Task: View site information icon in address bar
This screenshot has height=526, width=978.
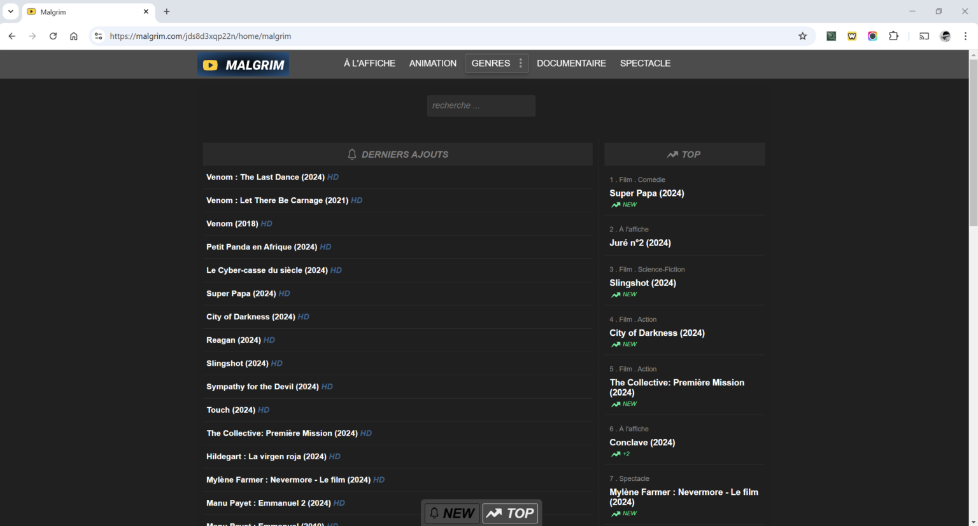Action: (x=98, y=36)
